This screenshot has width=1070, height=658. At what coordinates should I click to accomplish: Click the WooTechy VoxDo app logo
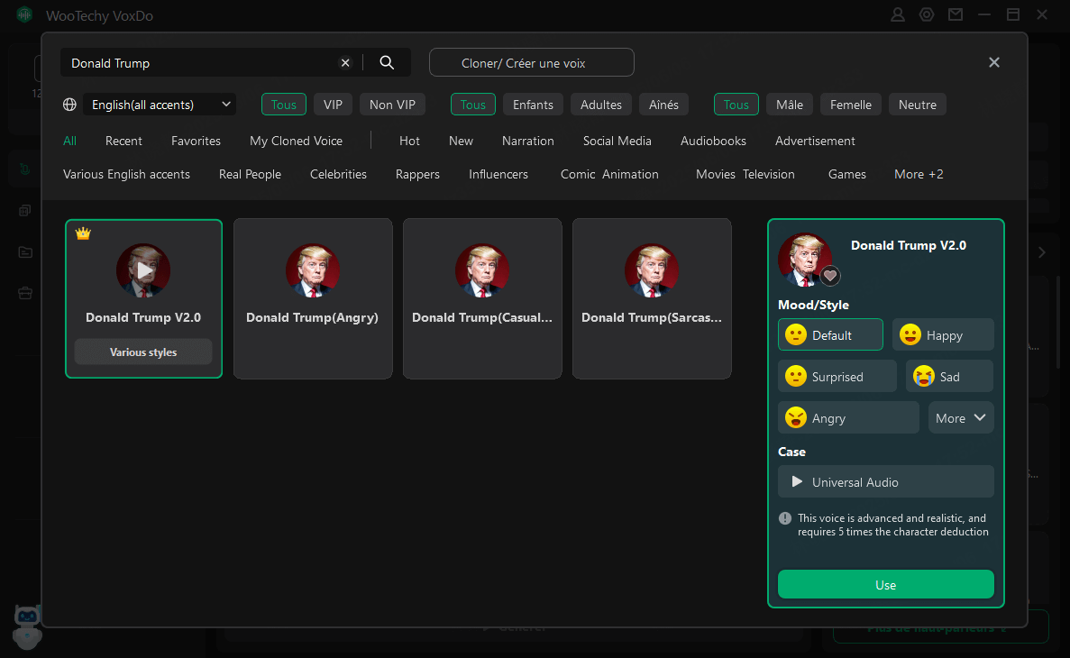(x=24, y=14)
